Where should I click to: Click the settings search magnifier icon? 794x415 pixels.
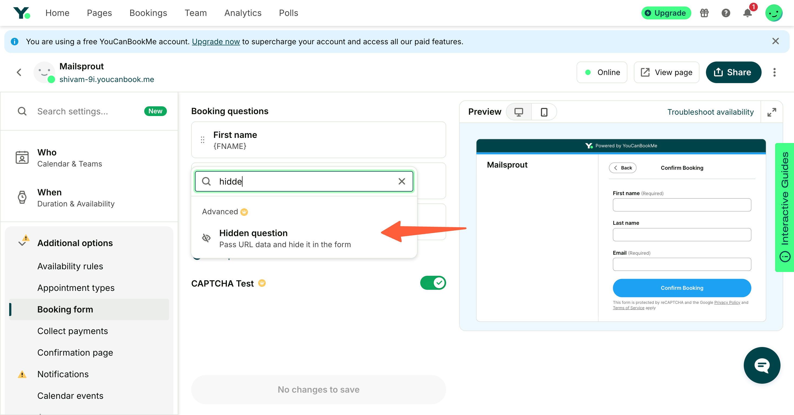[x=22, y=111]
